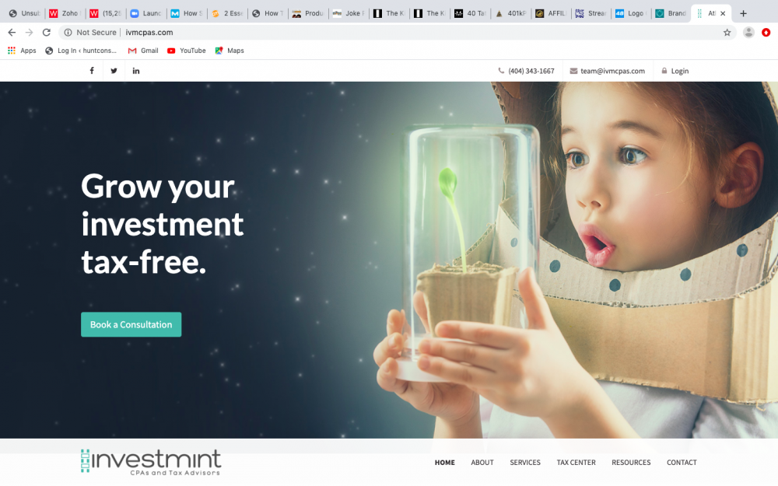Viewport: 778px width, 486px height.
Task: Reload the page with refresh icon
Action: (46, 32)
